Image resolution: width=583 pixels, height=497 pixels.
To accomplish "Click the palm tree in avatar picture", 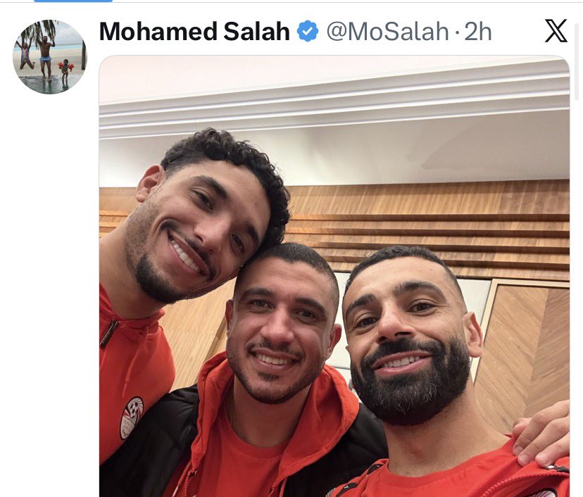I will (37, 32).
